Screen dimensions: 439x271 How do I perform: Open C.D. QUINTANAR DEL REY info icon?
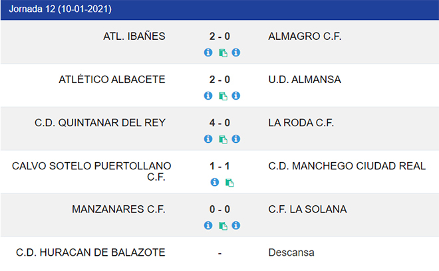pos(208,139)
